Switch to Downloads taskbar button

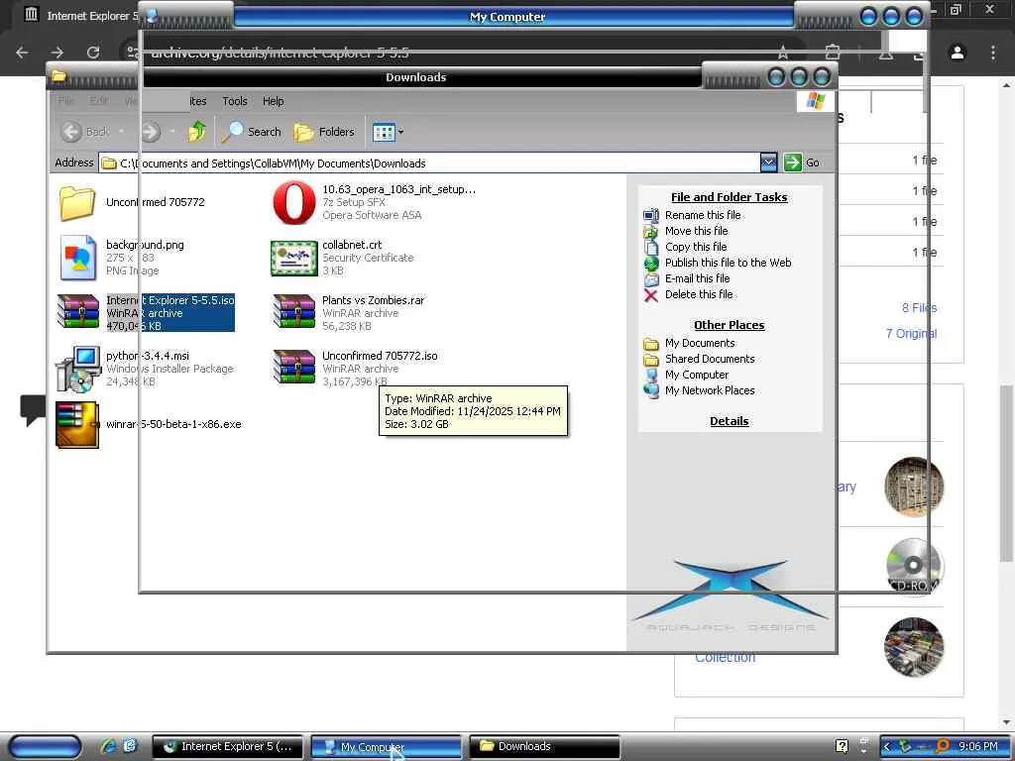[544, 746]
